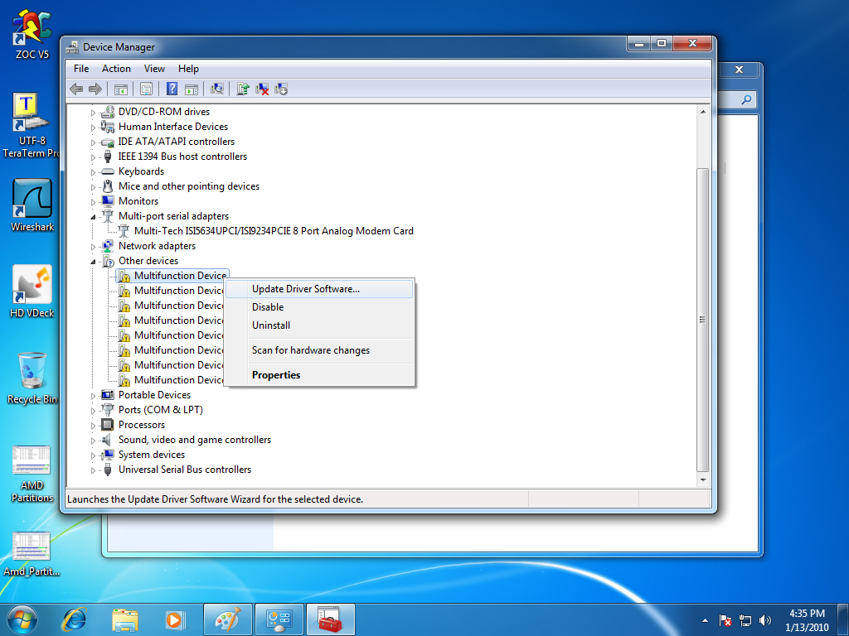Collapse the Multi-port serial adapters node
The image size is (849, 636).
click(x=94, y=216)
